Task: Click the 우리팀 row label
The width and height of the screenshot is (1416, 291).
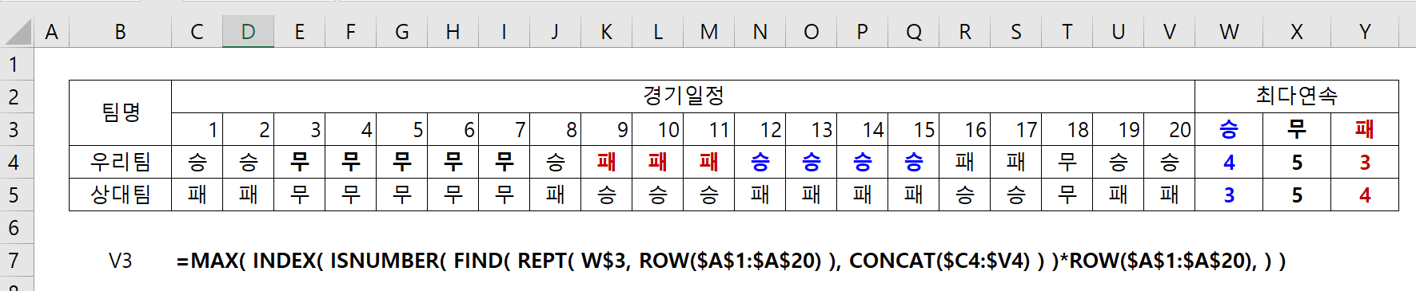Action: 120,162
